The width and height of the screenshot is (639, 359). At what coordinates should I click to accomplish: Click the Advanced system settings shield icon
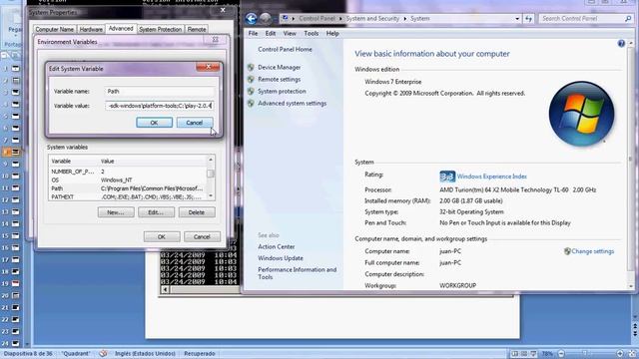251,104
